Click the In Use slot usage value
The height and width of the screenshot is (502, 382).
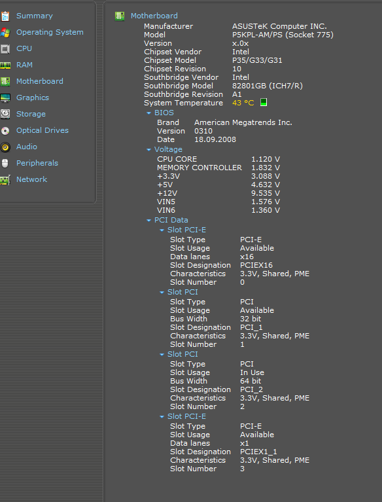(x=252, y=372)
